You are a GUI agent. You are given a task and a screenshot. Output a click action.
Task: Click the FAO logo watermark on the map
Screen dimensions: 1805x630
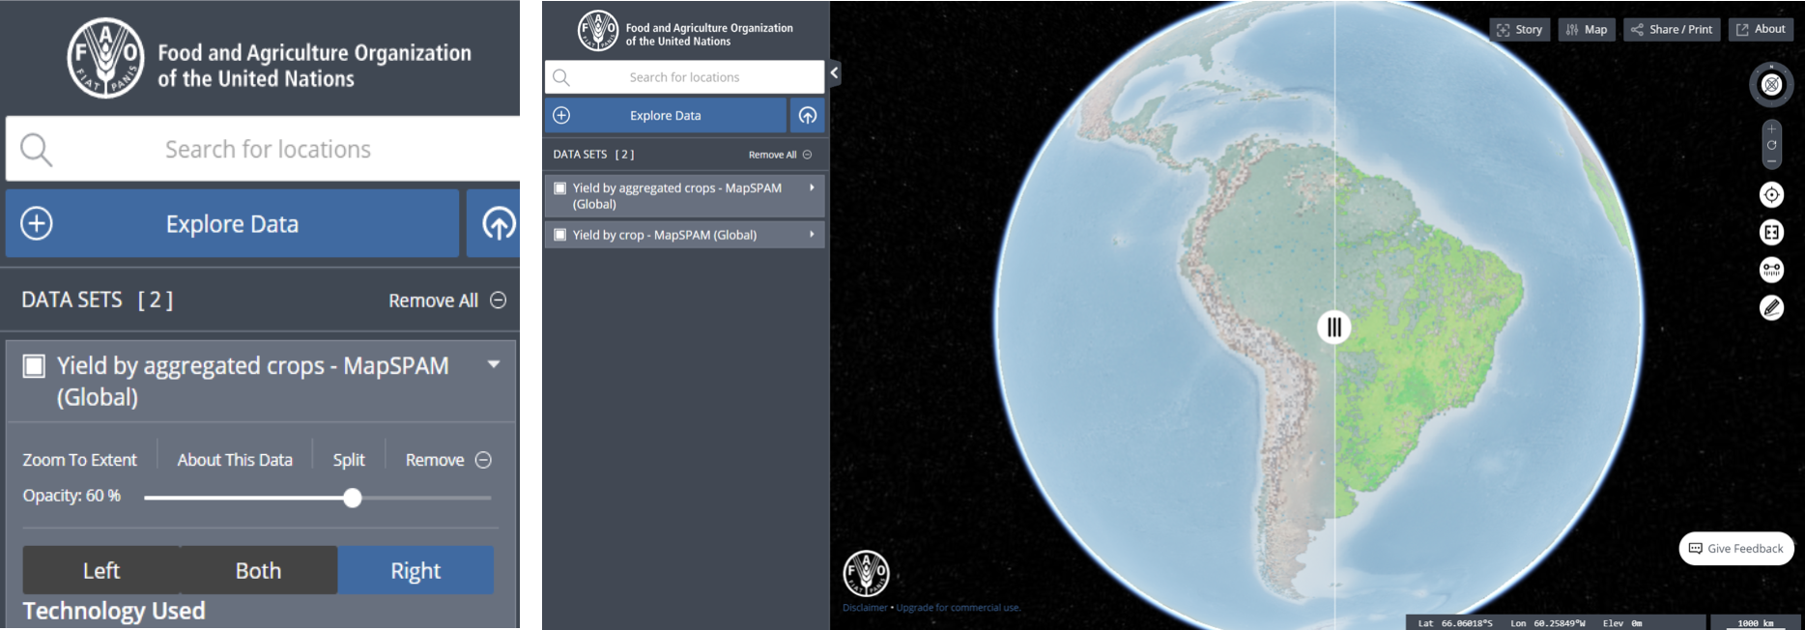click(866, 573)
